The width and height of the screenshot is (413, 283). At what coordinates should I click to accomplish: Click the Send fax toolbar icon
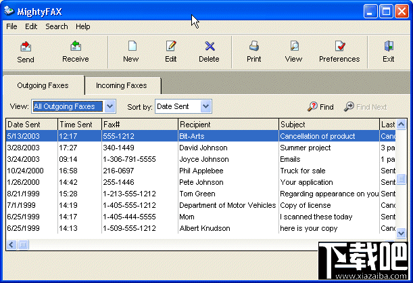26,47
